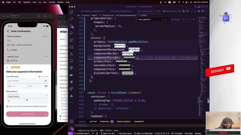Screen dimensions: 241x135
Task: Open the Extensions view
Action: coord(72,40)
